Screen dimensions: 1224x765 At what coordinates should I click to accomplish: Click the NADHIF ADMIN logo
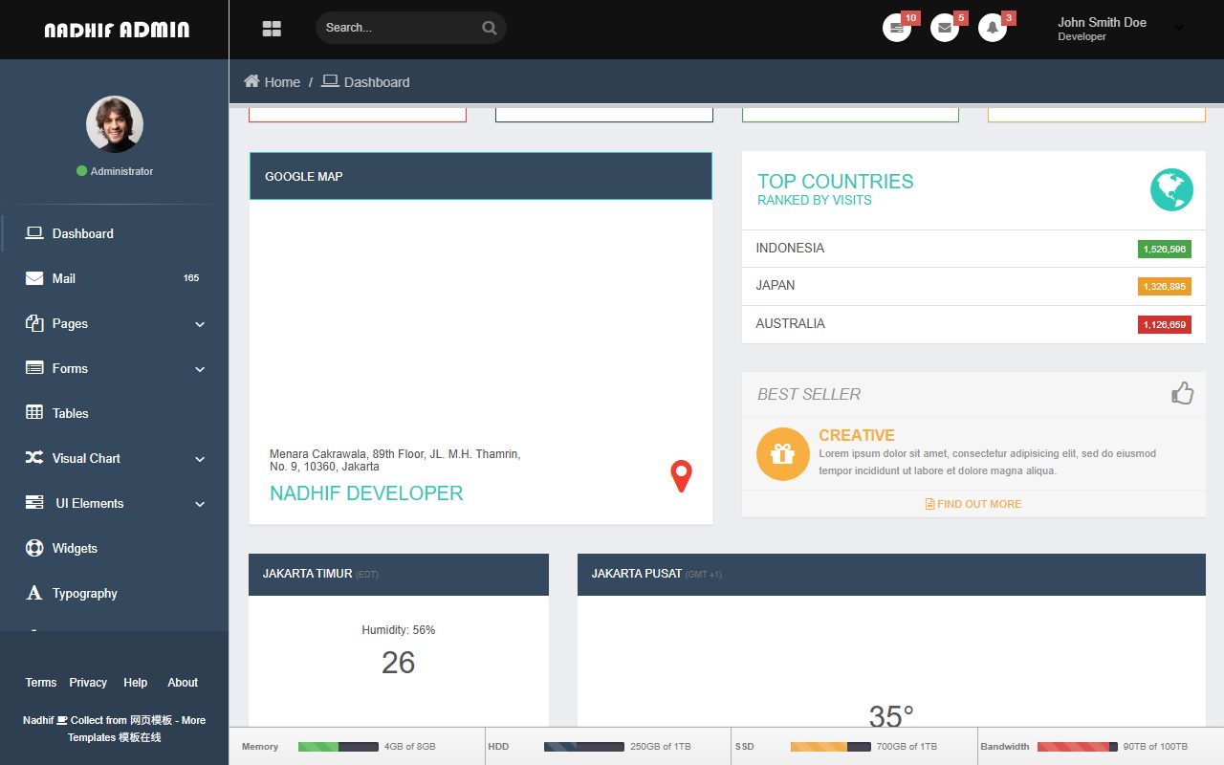[117, 30]
